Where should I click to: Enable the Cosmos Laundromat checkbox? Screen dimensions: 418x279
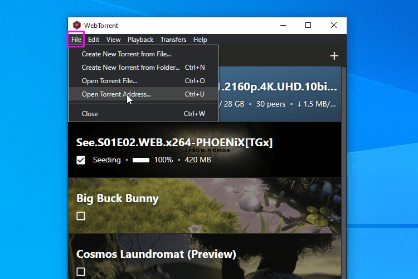[x=81, y=272]
